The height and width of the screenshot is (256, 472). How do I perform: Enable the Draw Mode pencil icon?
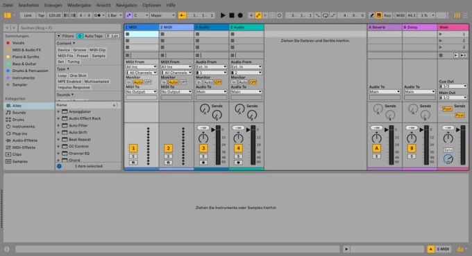coord(372,15)
